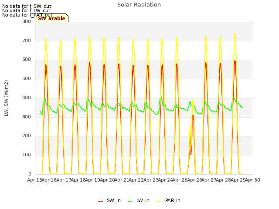Click the yellow PAR_in legend swatch

159,201
